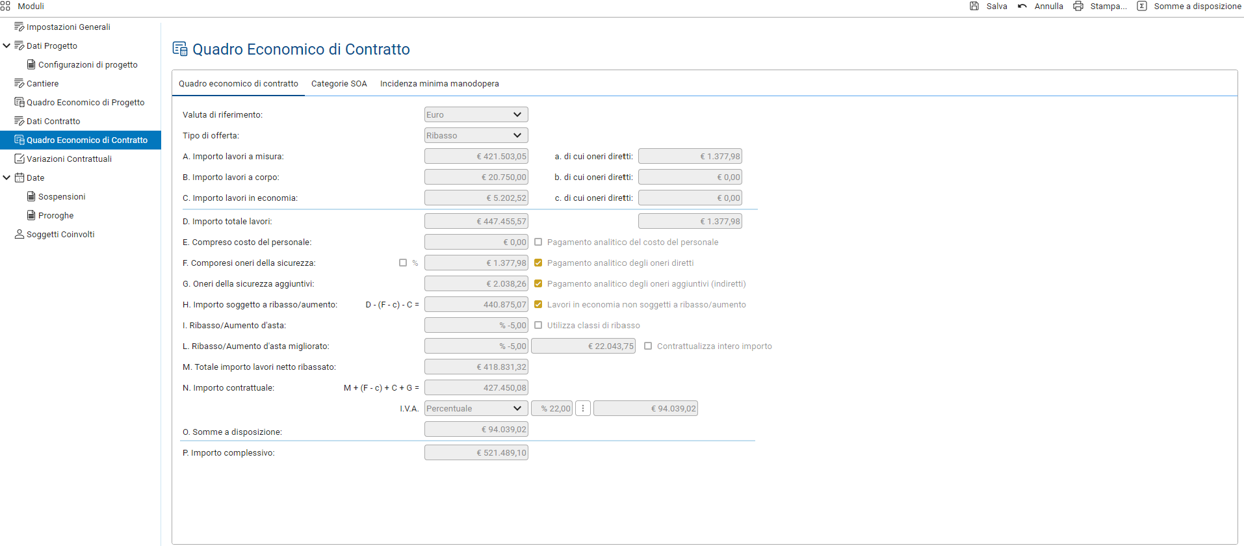Click the Stampa printer icon

coord(1078,6)
